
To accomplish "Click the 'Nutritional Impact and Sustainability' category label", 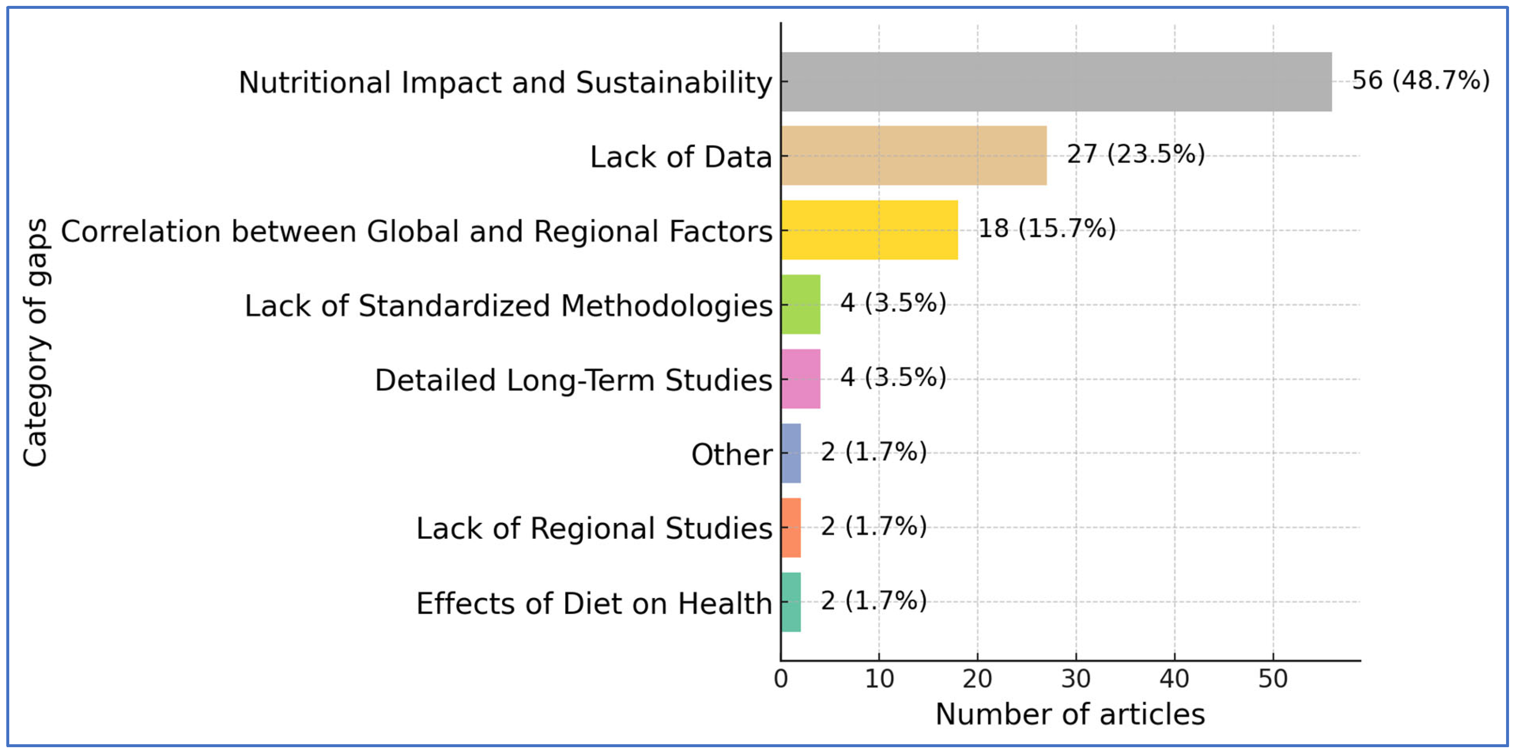I will (x=505, y=83).
